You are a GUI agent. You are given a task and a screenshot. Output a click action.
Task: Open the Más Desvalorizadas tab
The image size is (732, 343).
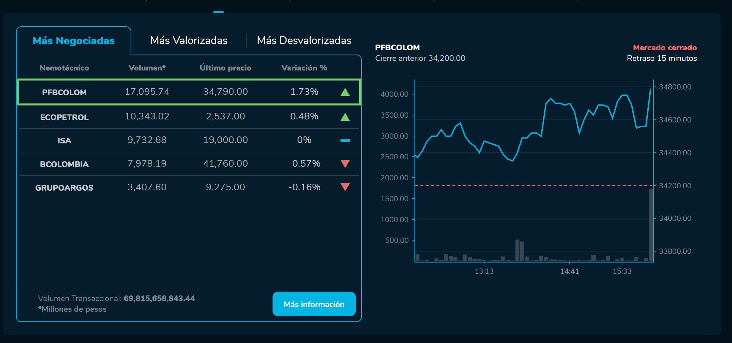pos(304,40)
